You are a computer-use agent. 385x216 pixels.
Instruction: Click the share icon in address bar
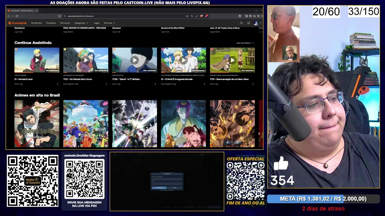click(x=196, y=16)
